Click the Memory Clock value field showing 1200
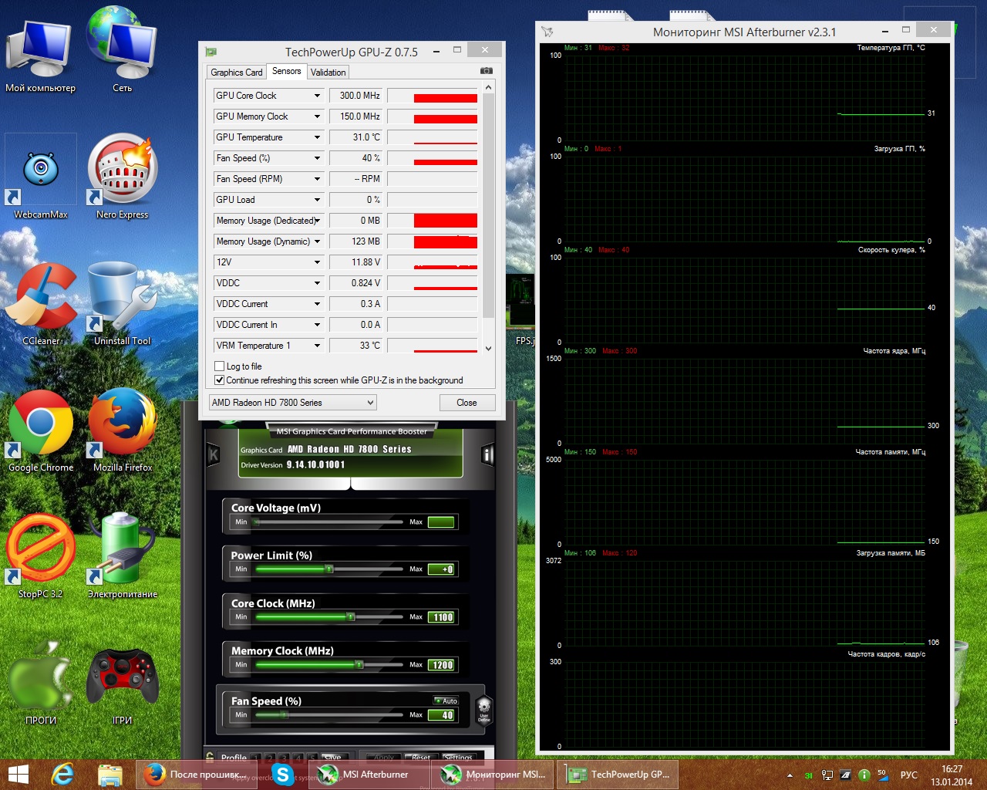987x790 pixels. click(442, 665)
